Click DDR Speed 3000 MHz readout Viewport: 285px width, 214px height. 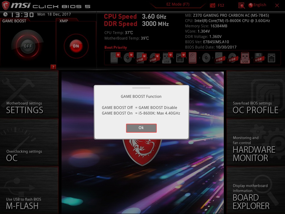(136, 24)
